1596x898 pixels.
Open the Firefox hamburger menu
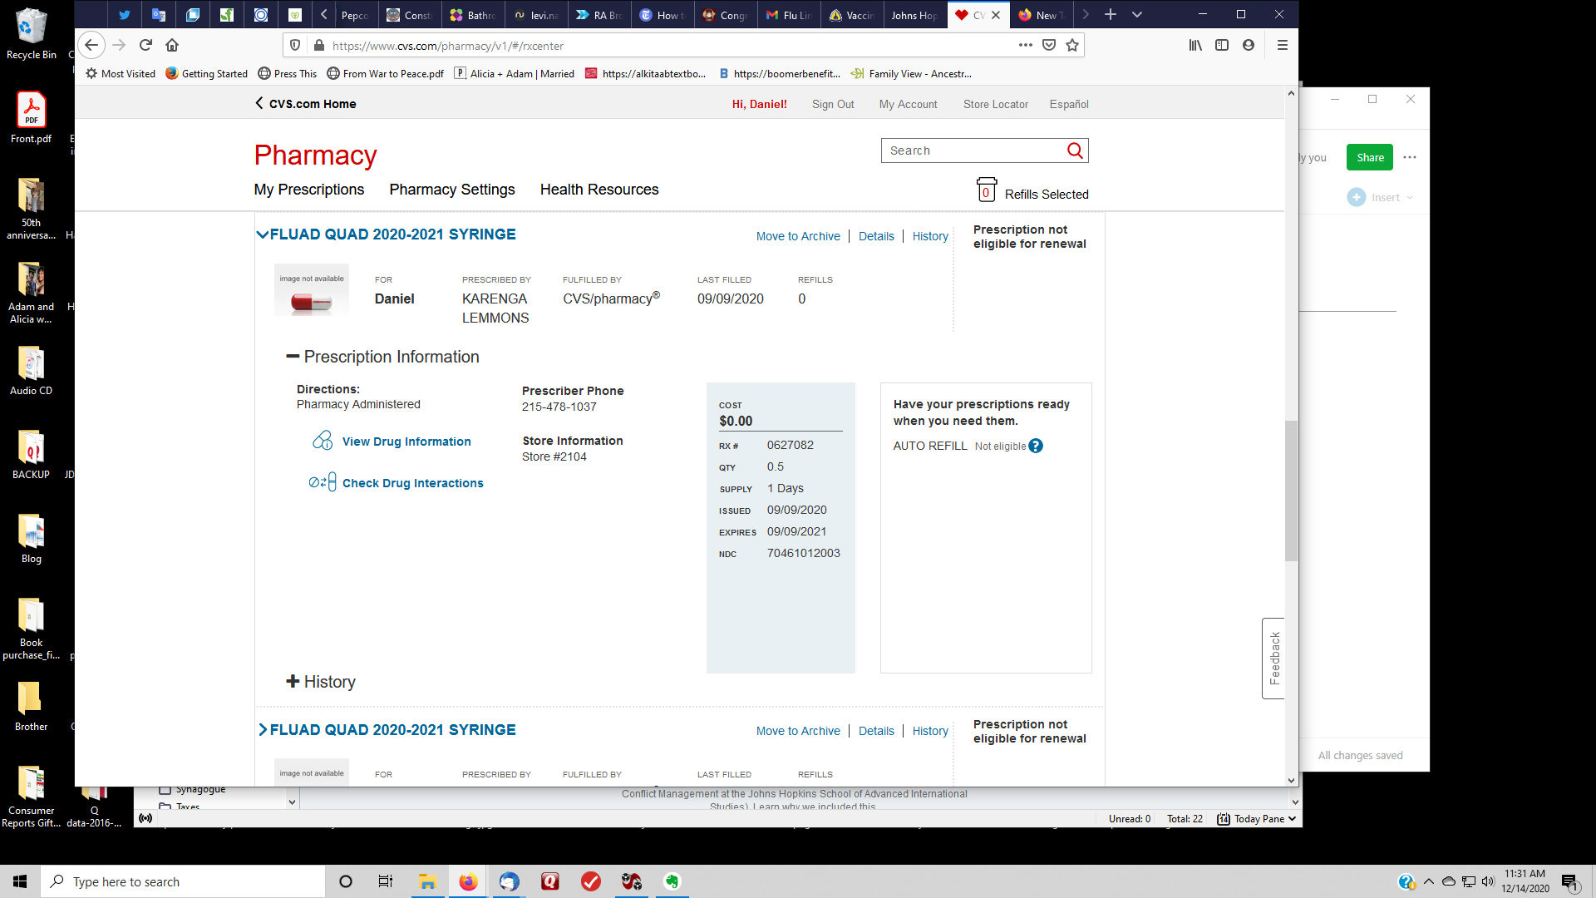coord(1282,46)
